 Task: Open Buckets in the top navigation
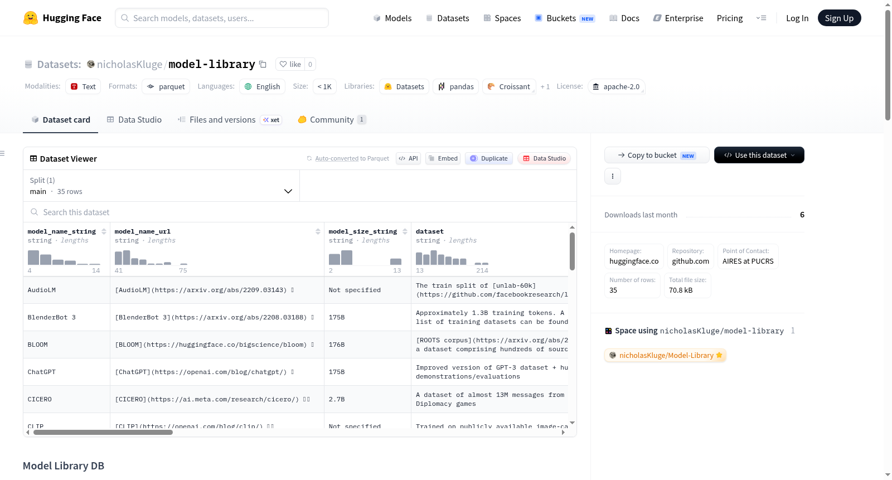[x=565, y=18]
